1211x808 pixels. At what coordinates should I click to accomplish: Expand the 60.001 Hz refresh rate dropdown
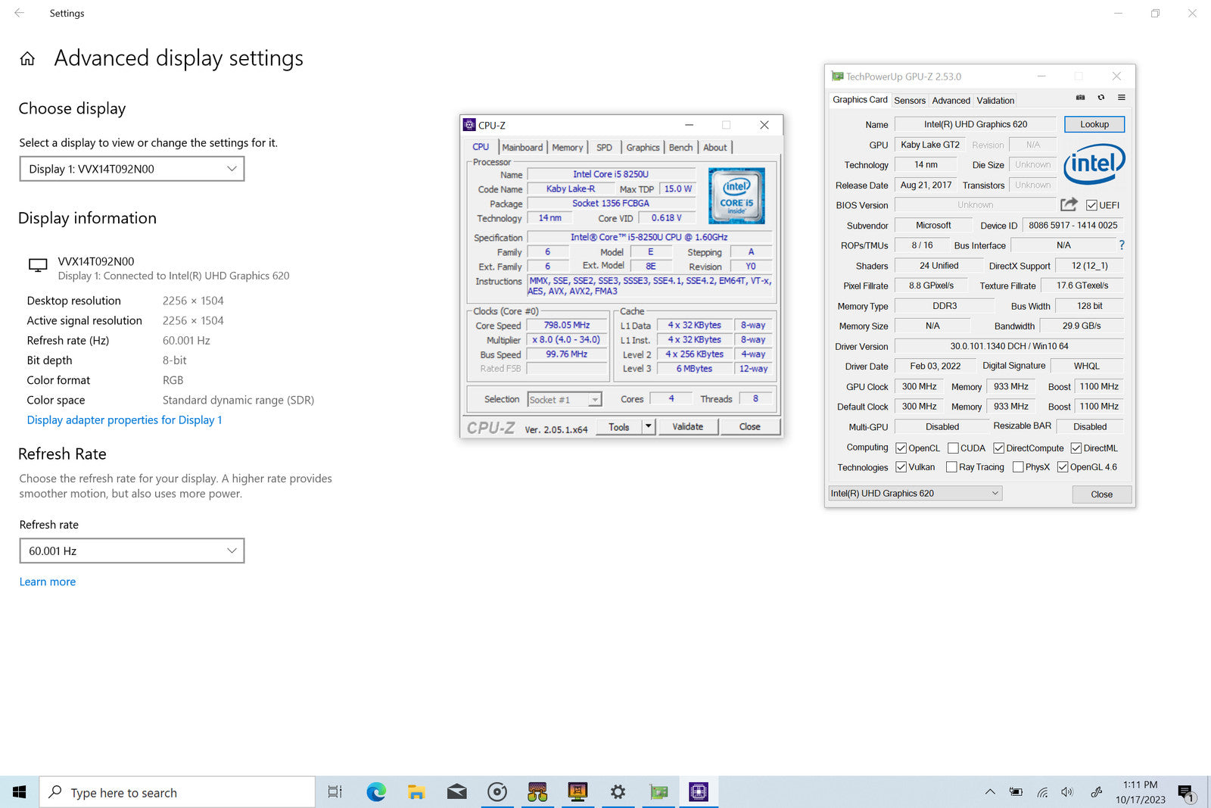point(132,551)
